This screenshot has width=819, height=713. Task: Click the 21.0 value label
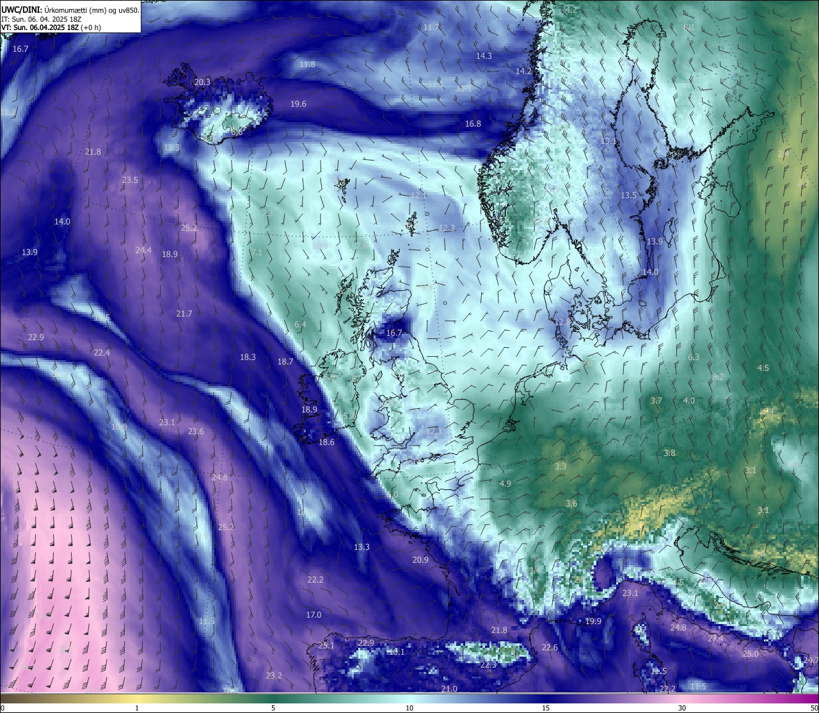click(449, 689)
